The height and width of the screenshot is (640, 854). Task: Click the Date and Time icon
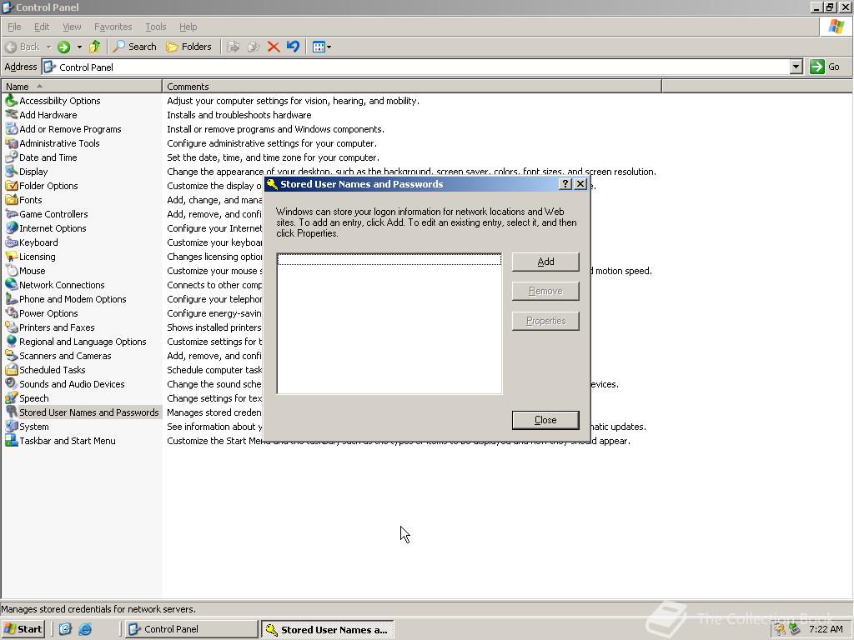(12, 157)
